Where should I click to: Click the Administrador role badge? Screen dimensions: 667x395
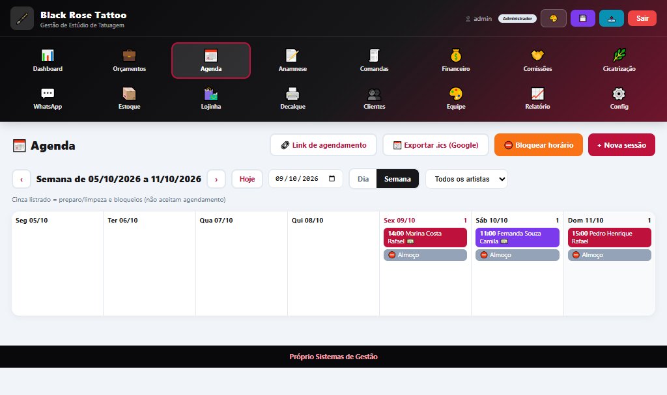point(517,19)
